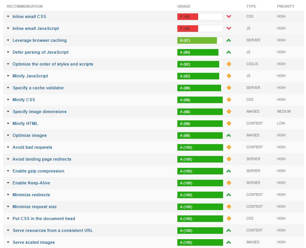Open Optimize the order of styles and scripts

(53, 64)
